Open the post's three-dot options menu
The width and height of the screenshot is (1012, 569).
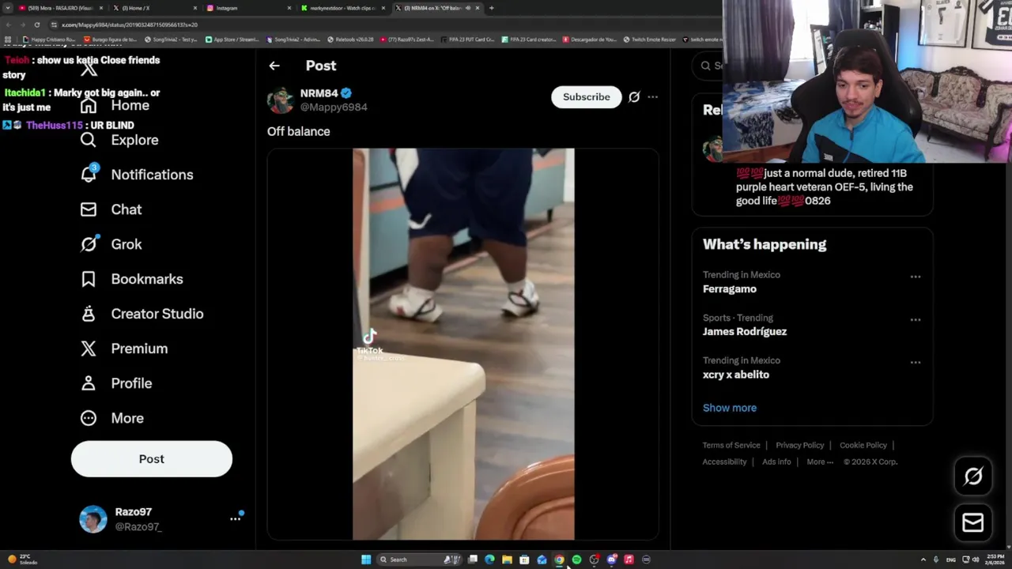[652, 96]
